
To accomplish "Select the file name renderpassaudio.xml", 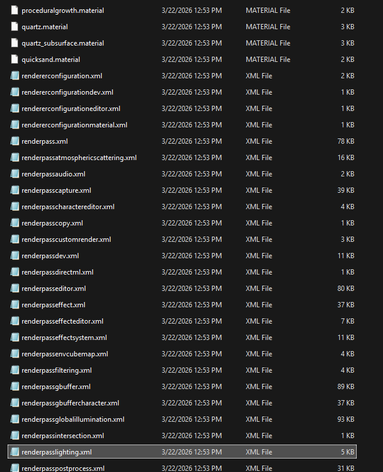I will tap(53, 174).
